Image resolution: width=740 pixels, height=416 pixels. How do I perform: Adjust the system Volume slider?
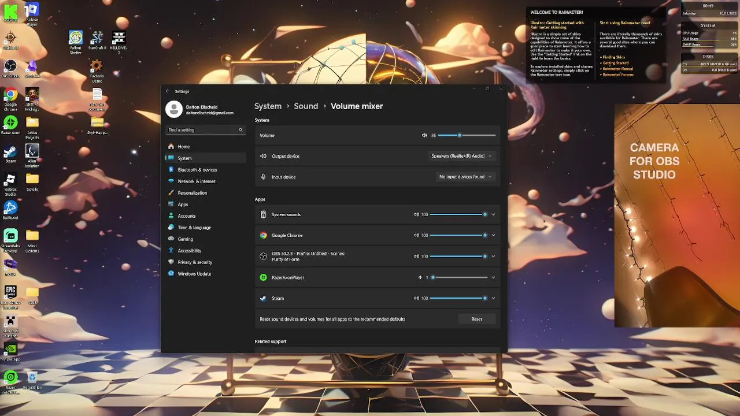pyautogui.click(x=467, y=135)
